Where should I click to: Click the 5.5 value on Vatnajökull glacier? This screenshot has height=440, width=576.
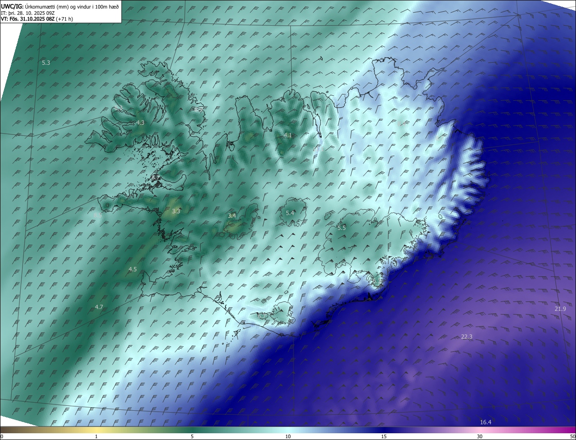[342, 228]
